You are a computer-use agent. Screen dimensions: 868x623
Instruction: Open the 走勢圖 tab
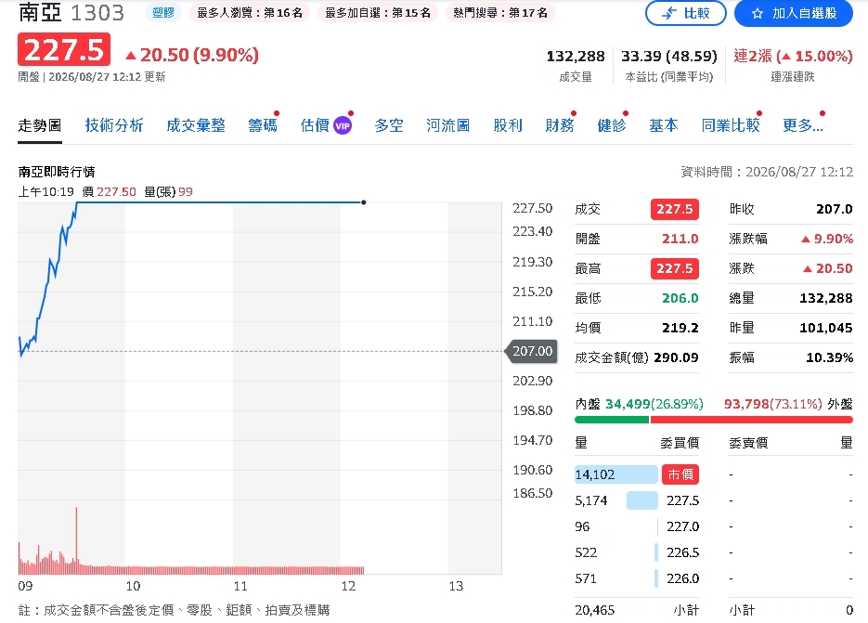tap(39, 125)
